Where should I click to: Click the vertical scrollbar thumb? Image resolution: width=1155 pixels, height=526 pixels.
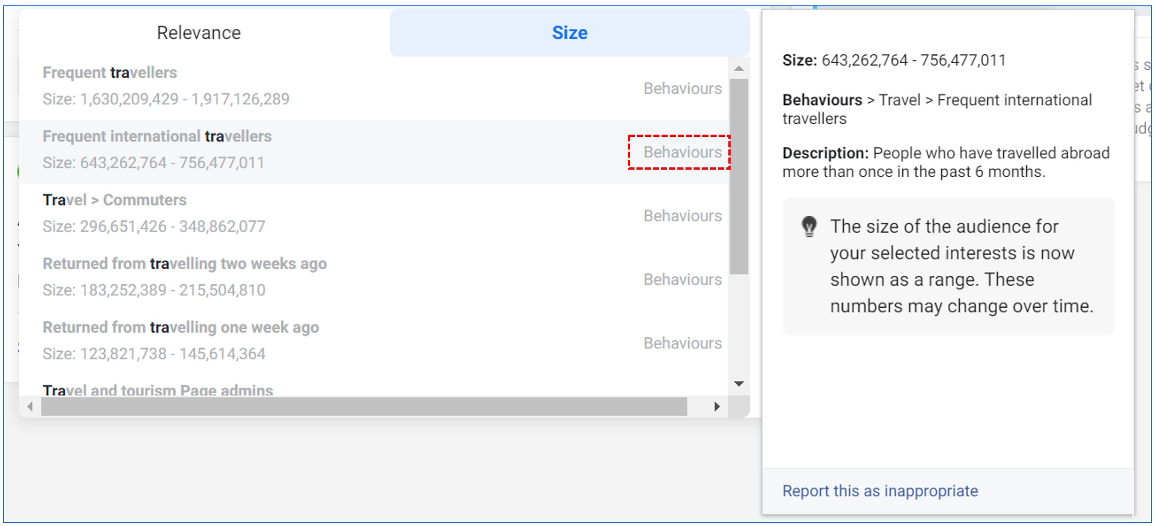pos(739,176)
